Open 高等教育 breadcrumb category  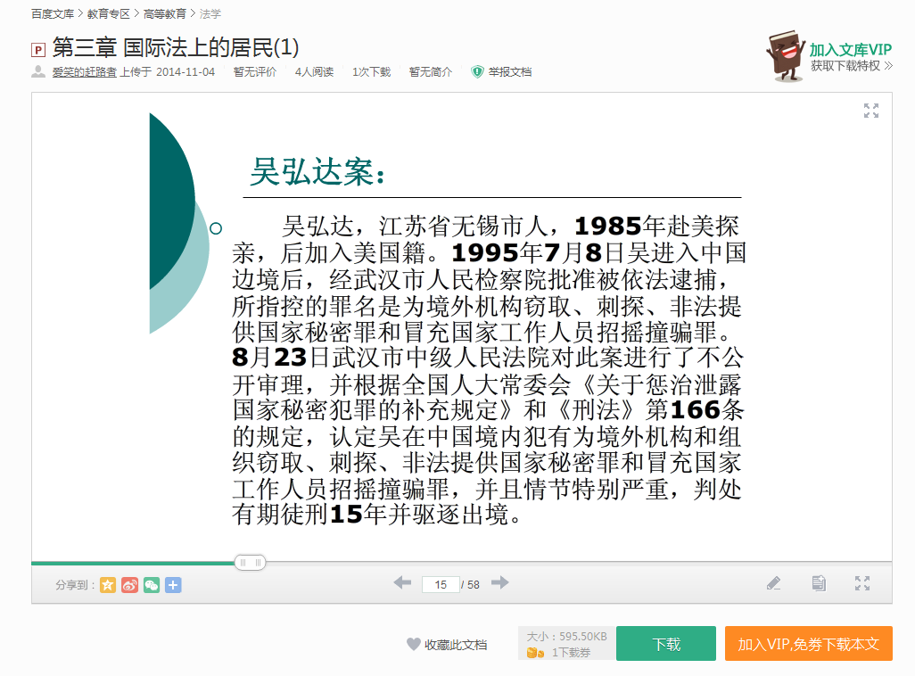pyautogui.click(x=165, y=14)
